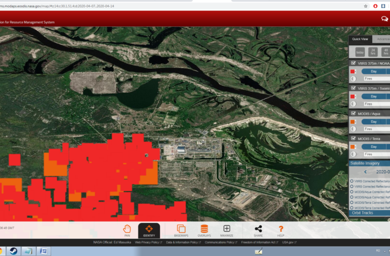Select first VIIRS Corrected Reflectance radio

[x=352, y=181]
